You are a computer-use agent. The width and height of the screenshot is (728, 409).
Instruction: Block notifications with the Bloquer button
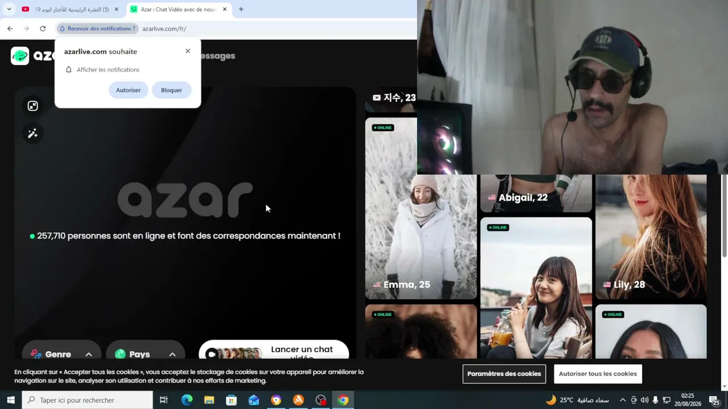pyautogui.click(x=171, y=90)
